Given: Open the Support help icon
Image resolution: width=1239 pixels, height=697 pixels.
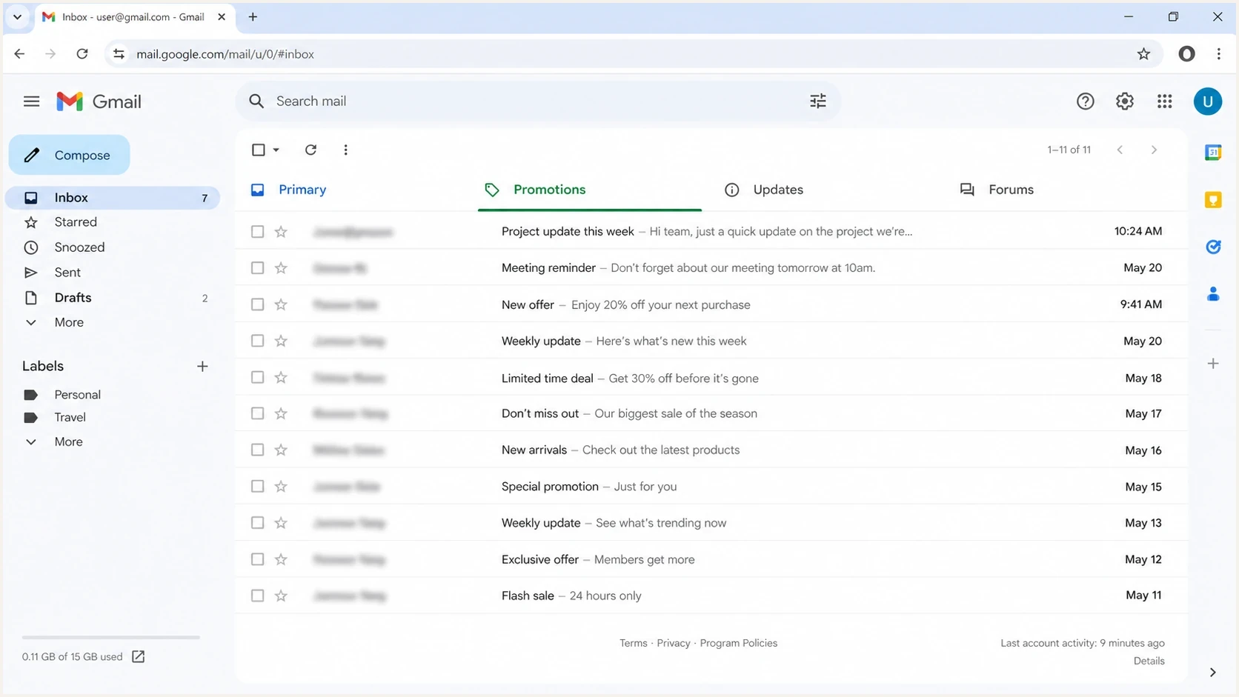Looking at the screenshot, I should point(1085,101).
